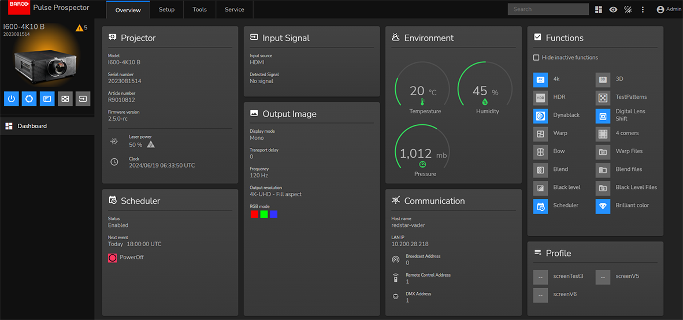Open the warning notifications triangle icon
Screen dimensions: 683x320
click(80, 28)
